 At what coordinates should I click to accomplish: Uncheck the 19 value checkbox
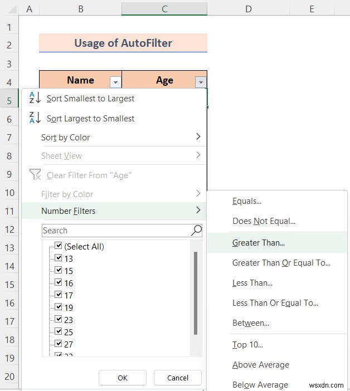pos(58,306)
